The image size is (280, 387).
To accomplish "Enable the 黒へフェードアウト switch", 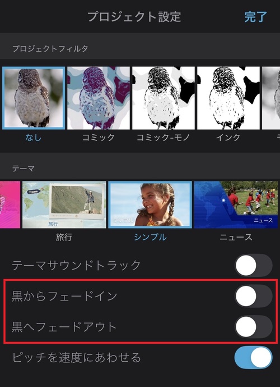I will tap(254, 326).
